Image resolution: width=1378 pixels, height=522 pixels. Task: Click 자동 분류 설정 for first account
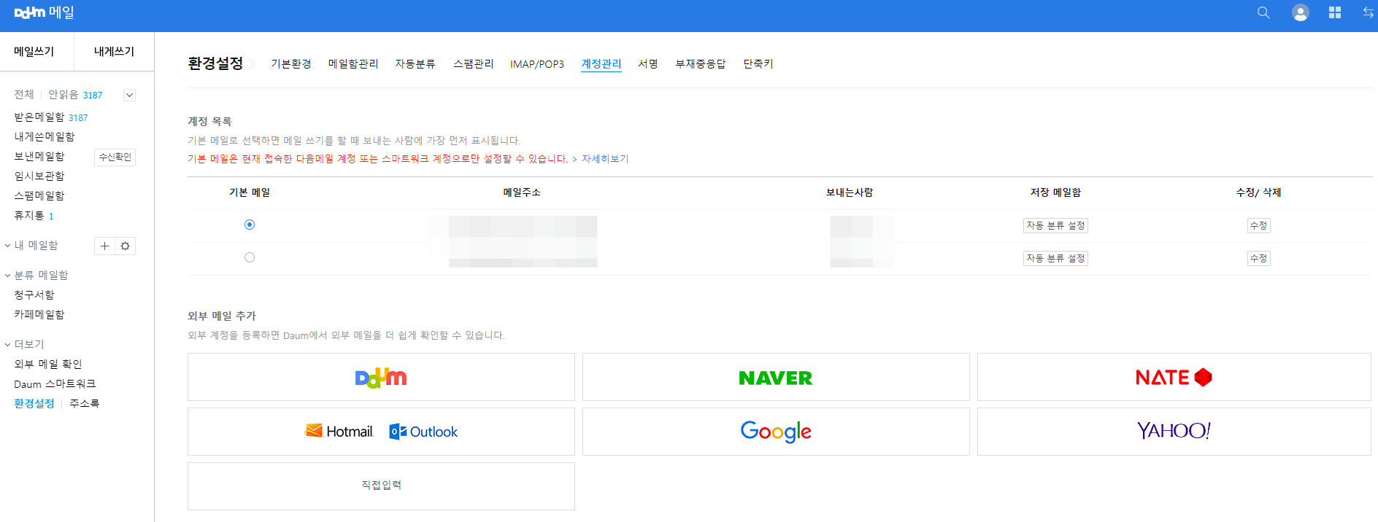click(1055, 225)
